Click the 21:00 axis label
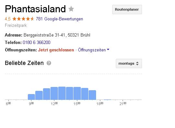 pyautogui.click(x=123, y=104)
